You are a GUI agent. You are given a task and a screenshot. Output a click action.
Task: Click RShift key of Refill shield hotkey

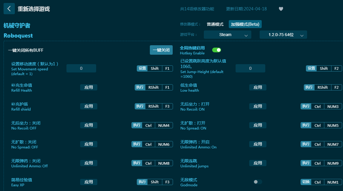pos(154,106)
